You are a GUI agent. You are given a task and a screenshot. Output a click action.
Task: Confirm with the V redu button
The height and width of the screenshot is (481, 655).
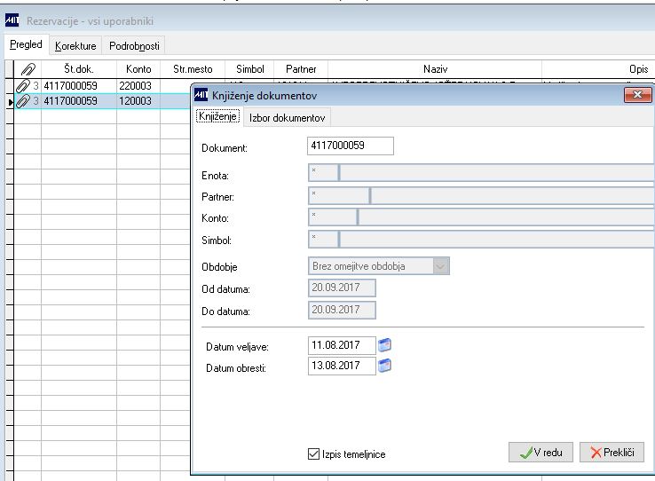[x=540, y=453]
